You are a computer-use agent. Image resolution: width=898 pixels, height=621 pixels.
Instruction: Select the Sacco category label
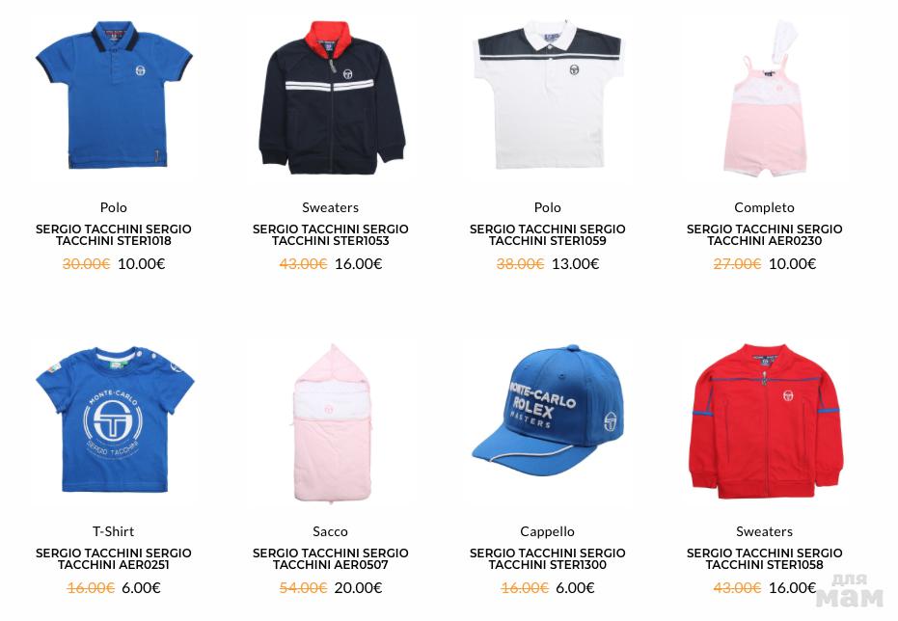click(331, 531)
